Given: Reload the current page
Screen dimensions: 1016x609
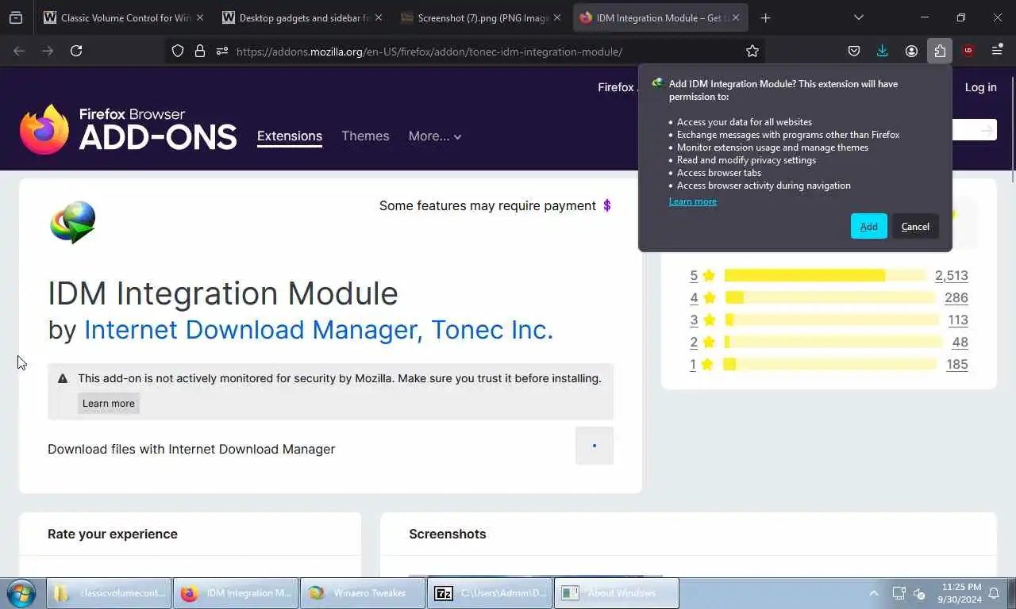Looking at the screenshot, I should coord(76,51).
